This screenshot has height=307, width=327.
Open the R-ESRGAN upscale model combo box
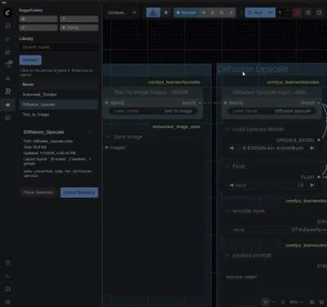[x=271, y=148]
